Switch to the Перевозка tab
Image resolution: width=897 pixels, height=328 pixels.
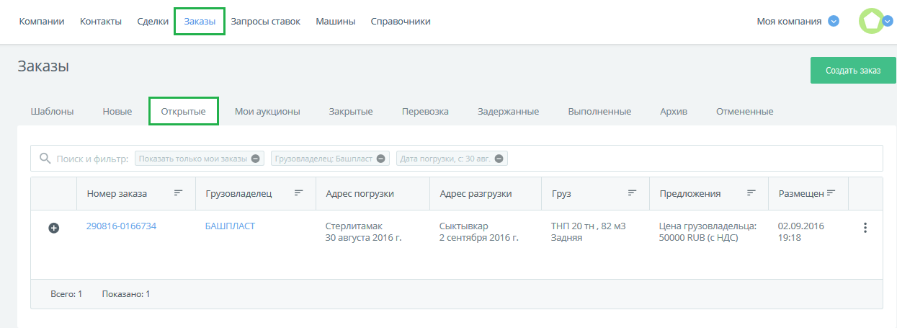(x=425, y=112)
